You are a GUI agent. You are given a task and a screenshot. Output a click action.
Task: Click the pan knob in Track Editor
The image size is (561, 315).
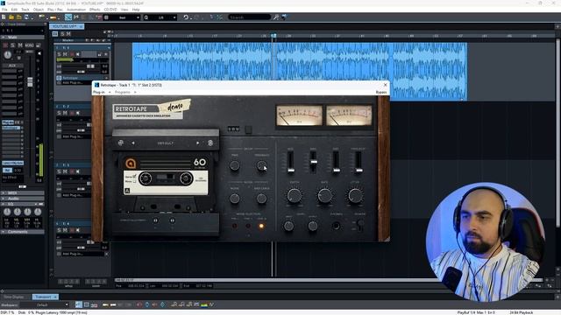pyautogui.click(x=7, y=54)
